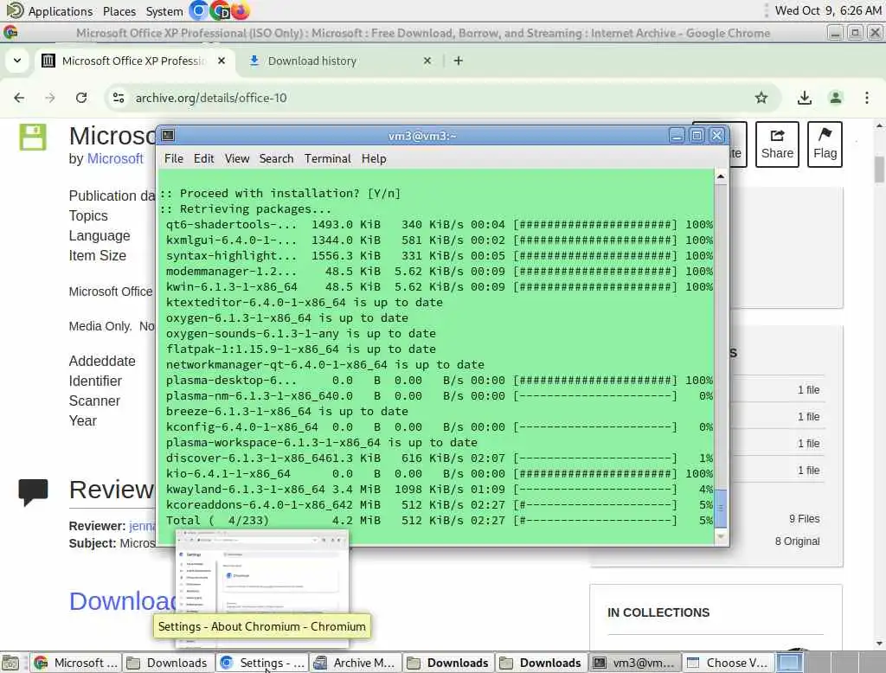Open terminal View menu
Image resolution: width=886 pixels, height=673 pixels.
click(237, 159)
